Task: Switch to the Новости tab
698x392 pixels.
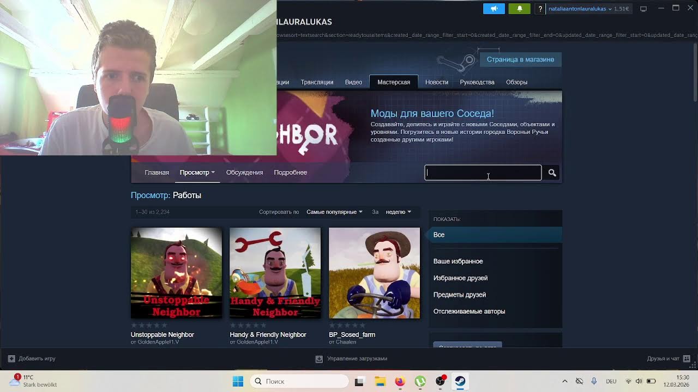Action: pos(437,82)
